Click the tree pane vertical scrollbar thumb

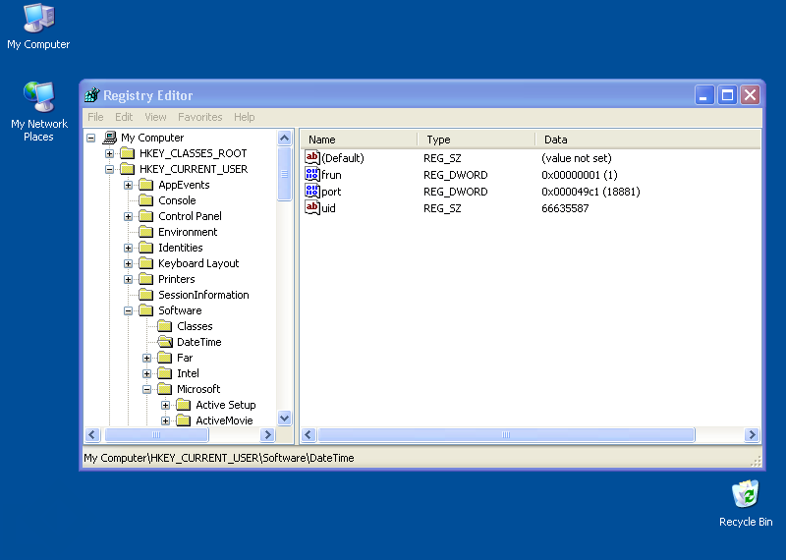coord(284,174)
